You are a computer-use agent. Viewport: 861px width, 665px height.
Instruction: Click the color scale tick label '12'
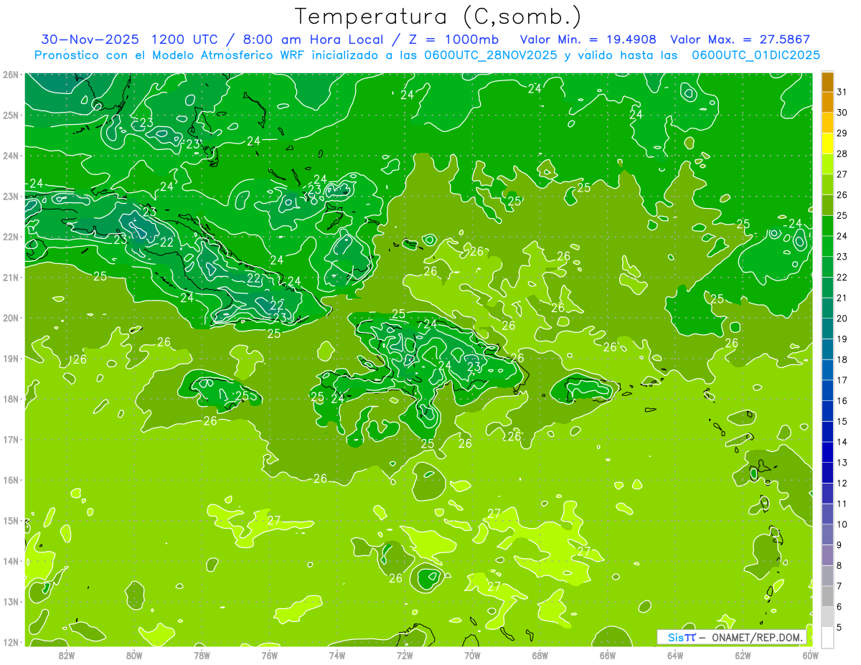click(842, 484)
